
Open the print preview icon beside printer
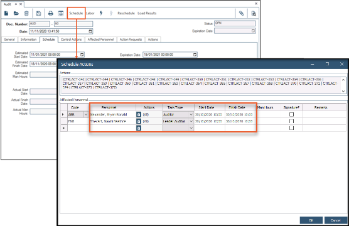point(61,13)
